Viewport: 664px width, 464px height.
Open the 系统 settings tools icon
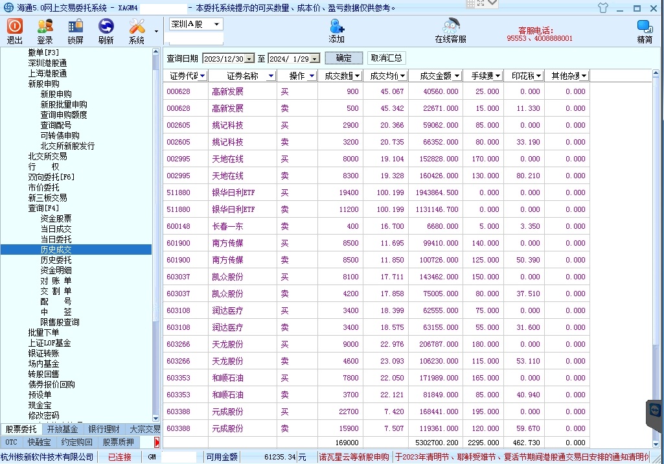click(x=136, y=31)
